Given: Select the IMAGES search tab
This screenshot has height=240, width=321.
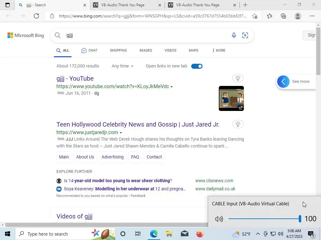Looking at the screenshot, I should (x=146, y=50).
